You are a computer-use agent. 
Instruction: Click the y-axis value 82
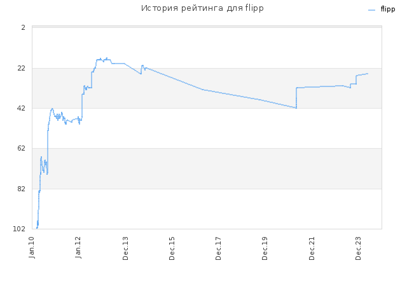(21, 189)
